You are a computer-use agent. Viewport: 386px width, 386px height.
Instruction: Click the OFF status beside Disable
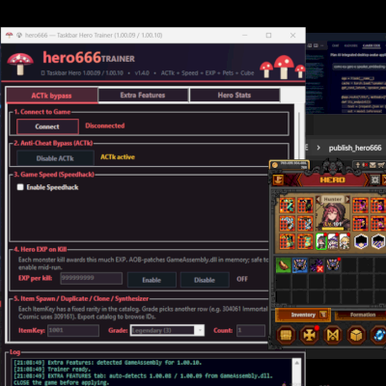[x=242, y=279]
